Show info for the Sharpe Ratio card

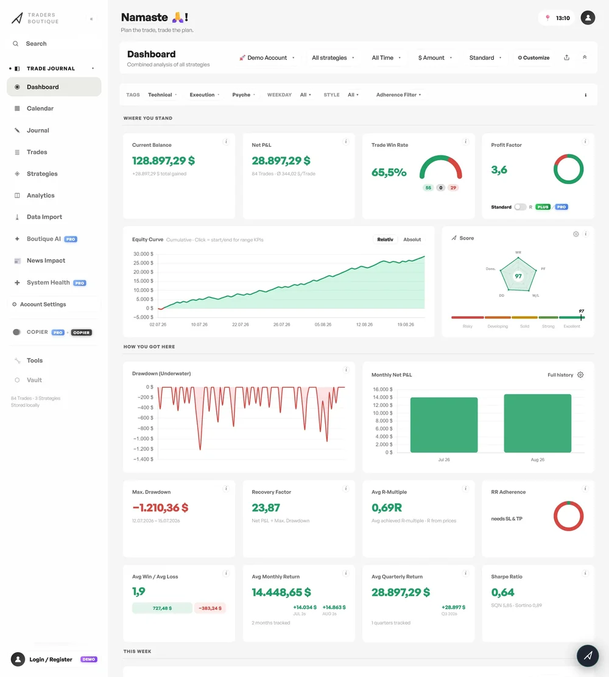click(x=585, y=573)
